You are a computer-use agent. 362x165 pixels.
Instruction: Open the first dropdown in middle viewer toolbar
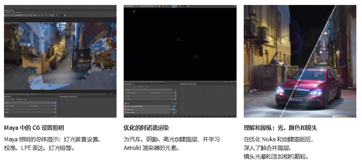click(132, 6)
